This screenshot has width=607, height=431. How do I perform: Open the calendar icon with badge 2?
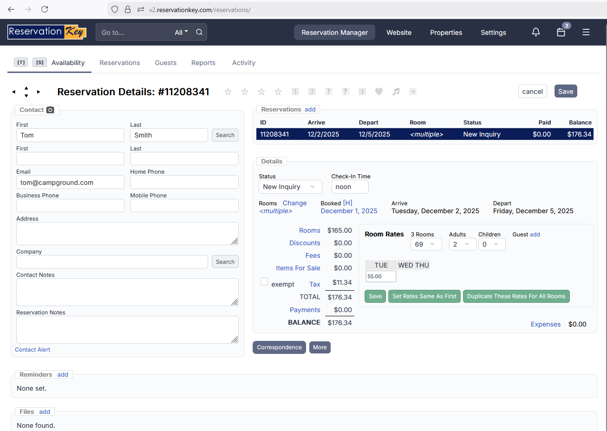(x=561, y=32)
